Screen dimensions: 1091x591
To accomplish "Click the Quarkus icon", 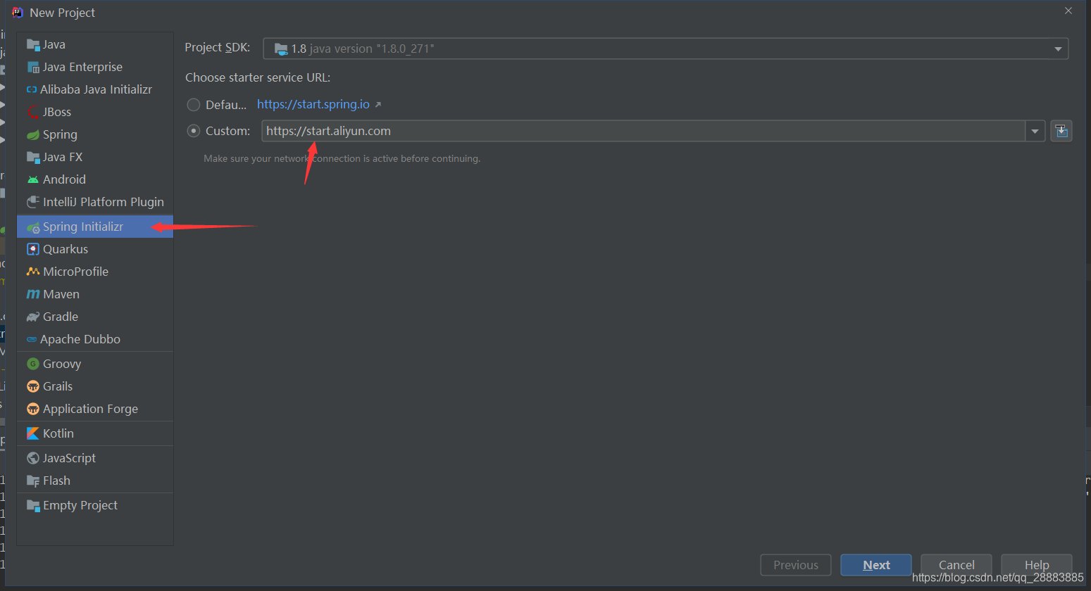I will [x=33, y=249].
